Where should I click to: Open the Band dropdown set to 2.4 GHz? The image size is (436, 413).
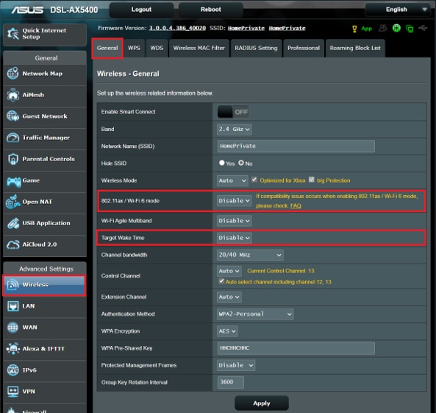pos(234,130)
